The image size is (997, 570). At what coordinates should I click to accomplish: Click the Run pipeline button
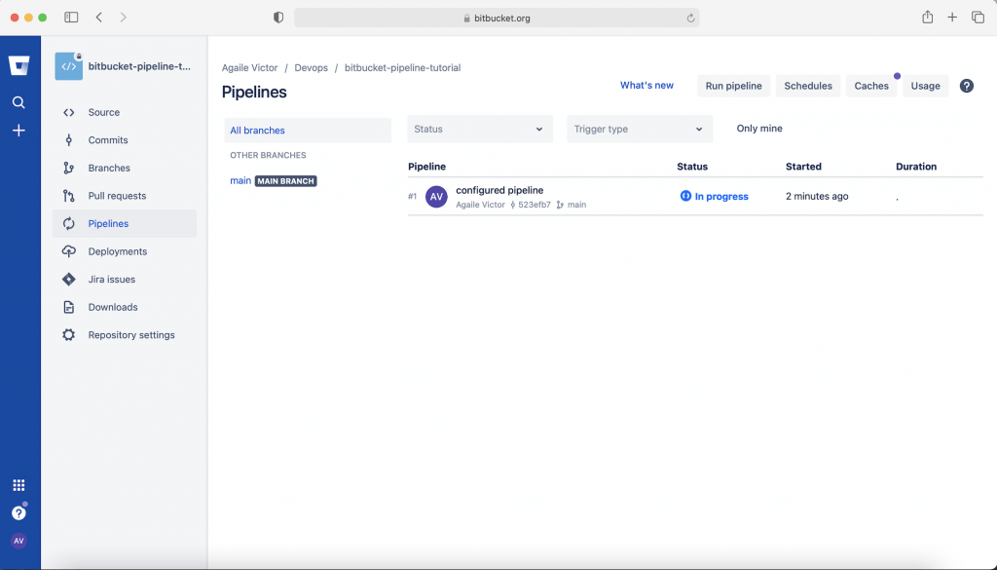pyautogui.click(x=734, y=86)
